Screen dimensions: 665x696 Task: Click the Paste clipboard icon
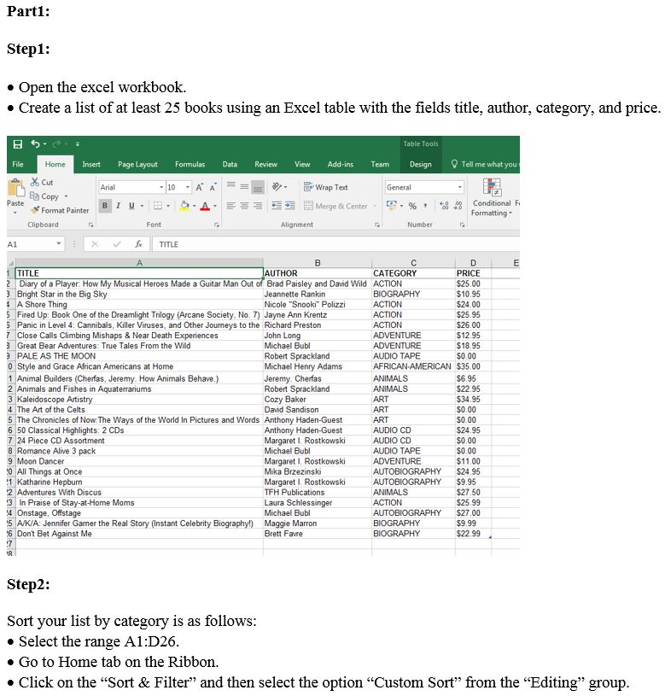(x=16, y=188)
